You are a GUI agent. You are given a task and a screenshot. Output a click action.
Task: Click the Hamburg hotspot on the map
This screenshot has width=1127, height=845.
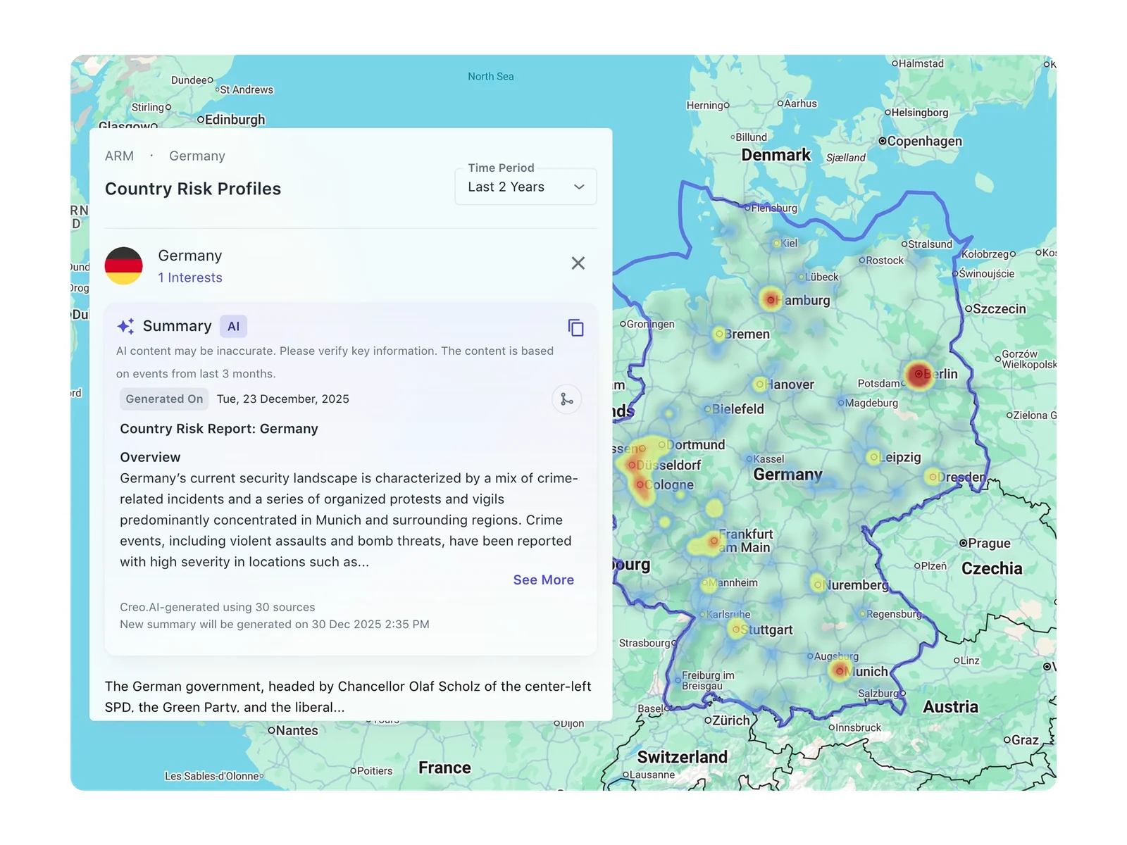(771, 300)
